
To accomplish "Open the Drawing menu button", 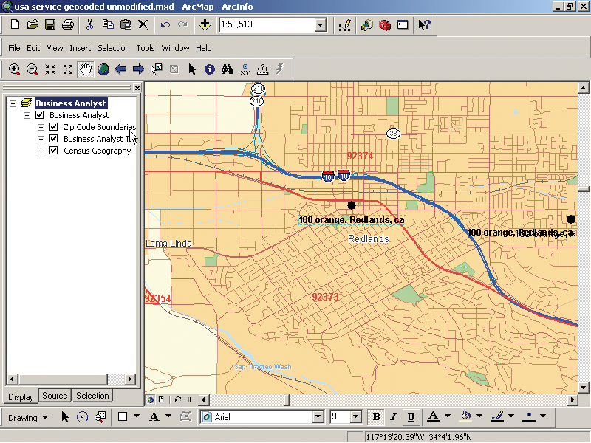I will pyautogui.click(x=28, y=417).
